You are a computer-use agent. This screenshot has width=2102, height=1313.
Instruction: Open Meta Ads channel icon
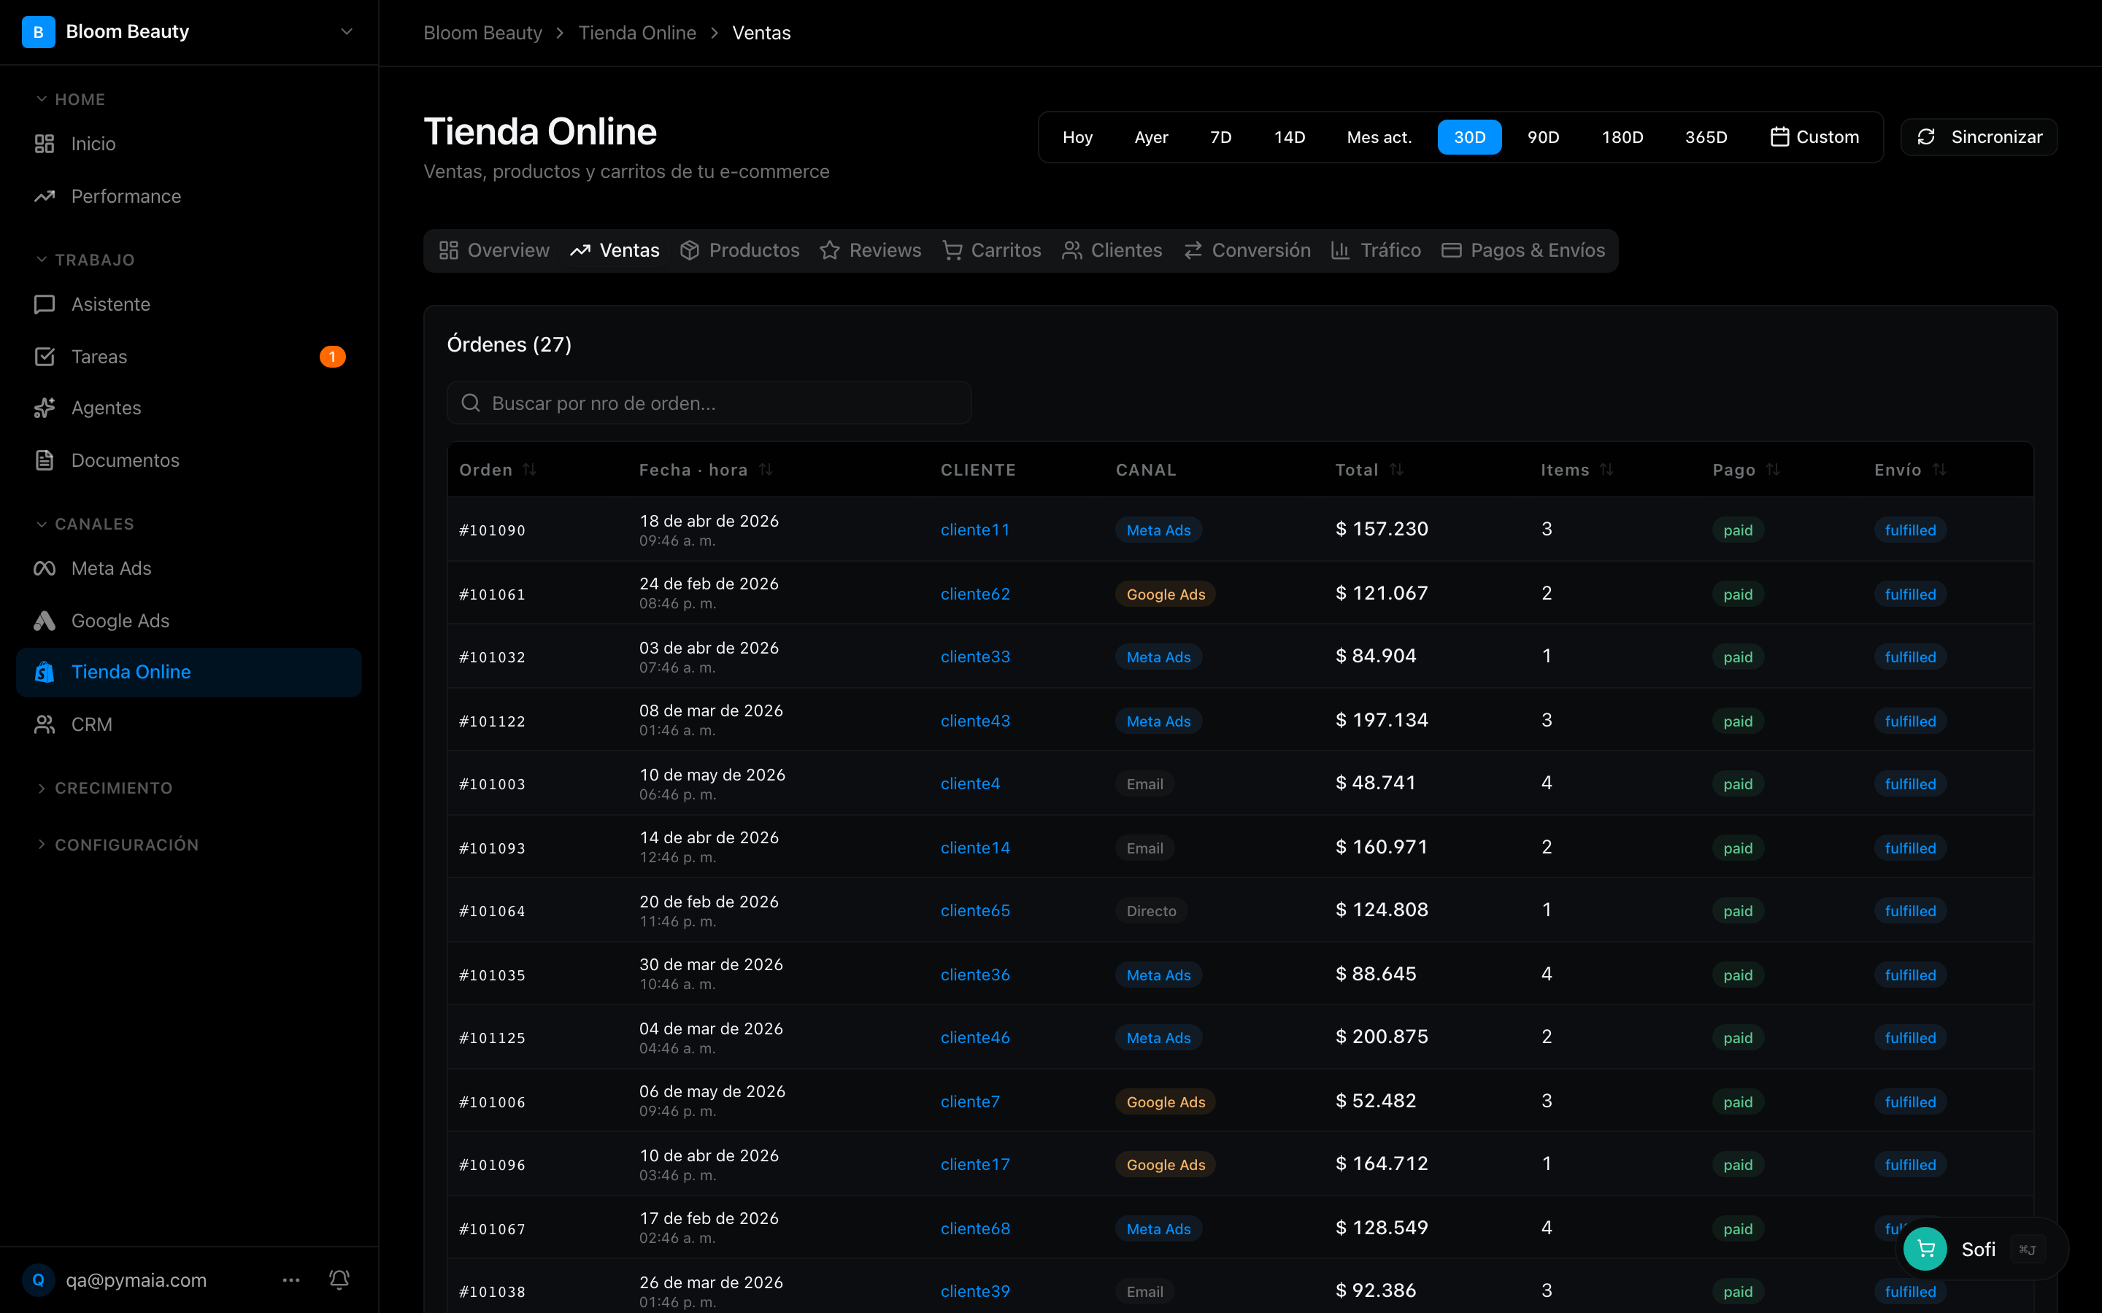pyautogui.click(x=45, y=568)
